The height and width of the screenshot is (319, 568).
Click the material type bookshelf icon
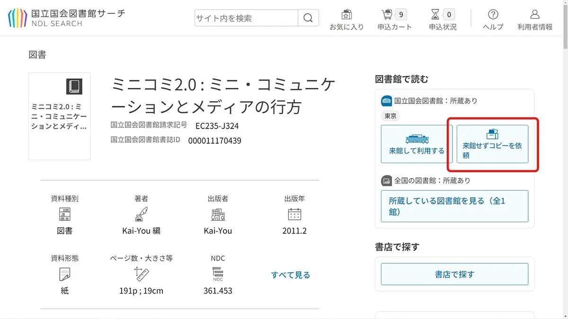(x=65, y=215)
